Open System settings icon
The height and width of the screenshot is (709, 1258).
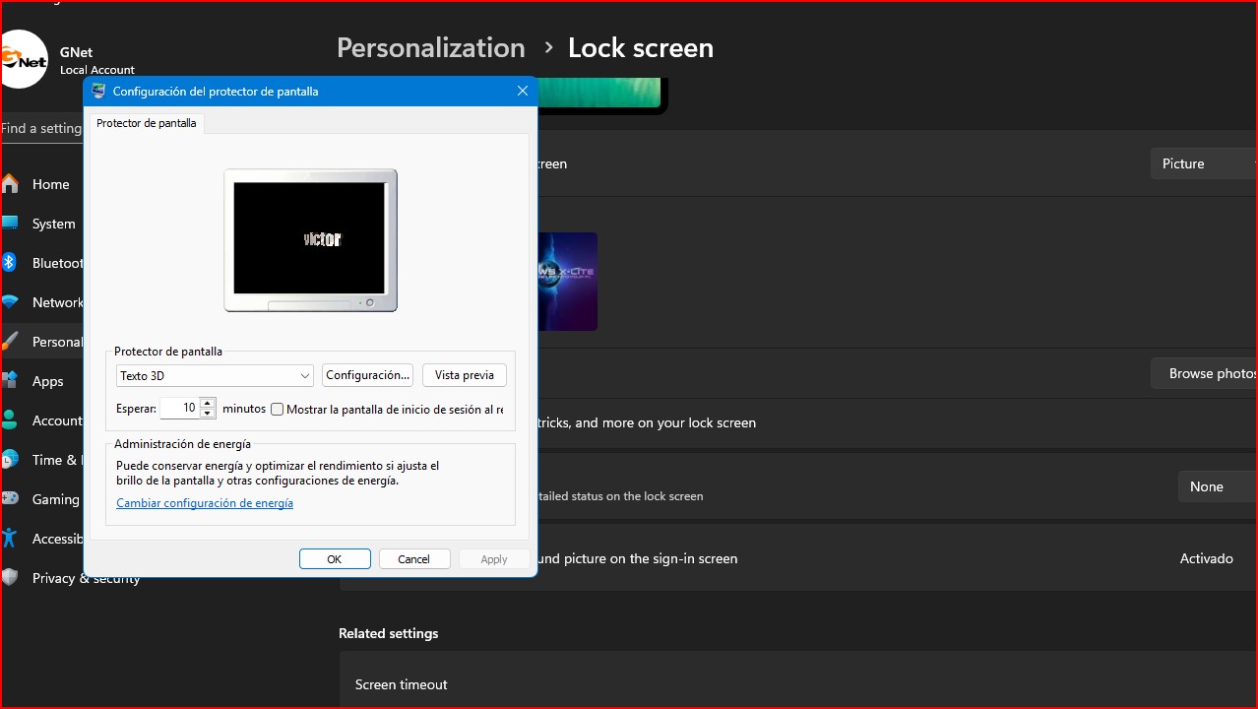point(10,224)
